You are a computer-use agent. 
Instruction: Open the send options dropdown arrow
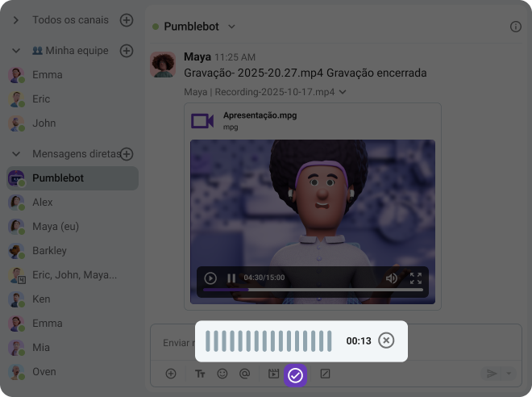click(x=509, y=374)
